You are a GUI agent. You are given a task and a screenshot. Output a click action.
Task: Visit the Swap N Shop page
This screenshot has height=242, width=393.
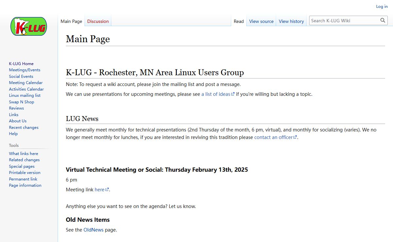[22, 102]
